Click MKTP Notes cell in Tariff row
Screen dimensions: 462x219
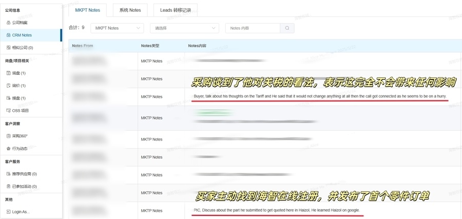click(151, 96)
